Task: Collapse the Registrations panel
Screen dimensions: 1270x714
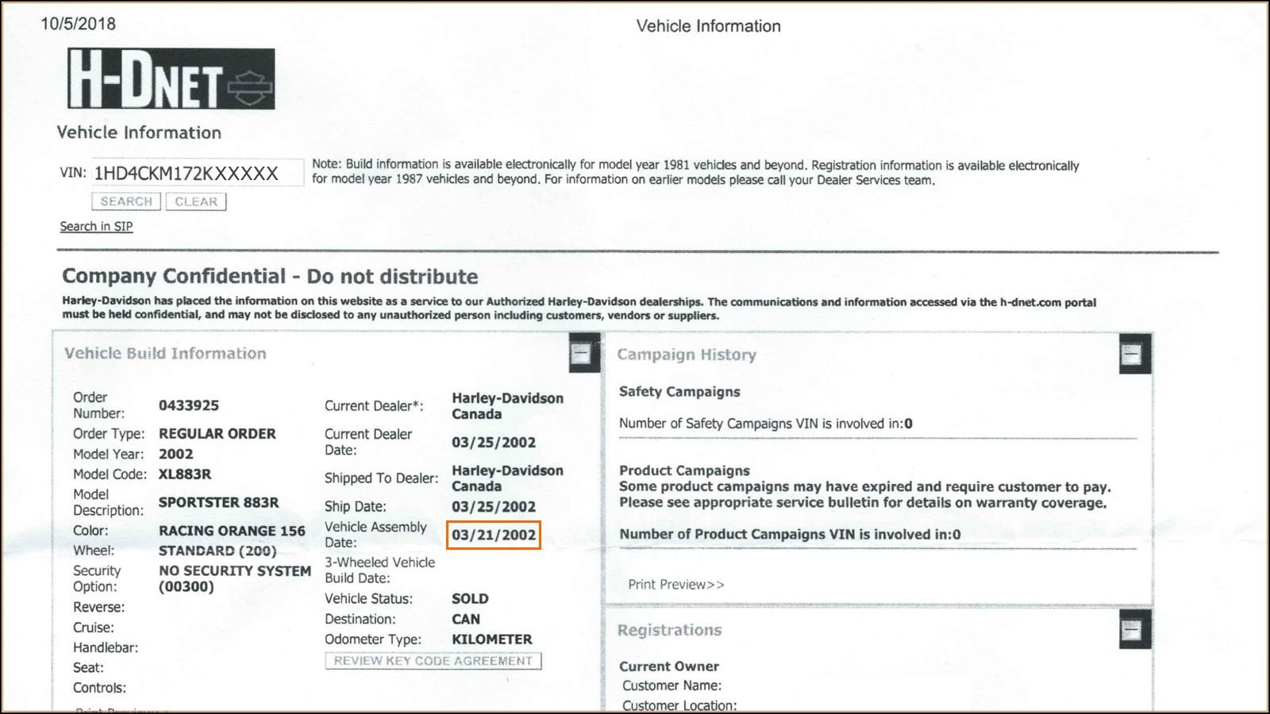Action: coord(1132,631)
